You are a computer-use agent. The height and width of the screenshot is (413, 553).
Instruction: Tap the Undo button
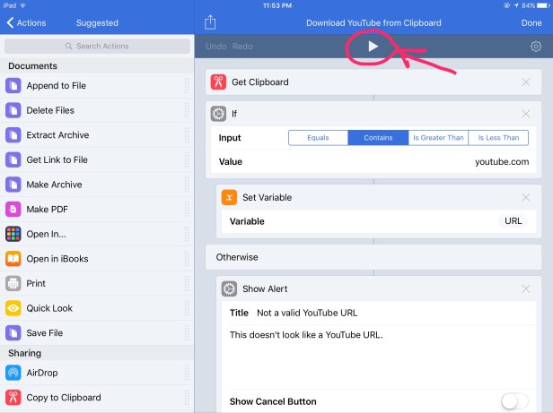click(x=215, y=47)
